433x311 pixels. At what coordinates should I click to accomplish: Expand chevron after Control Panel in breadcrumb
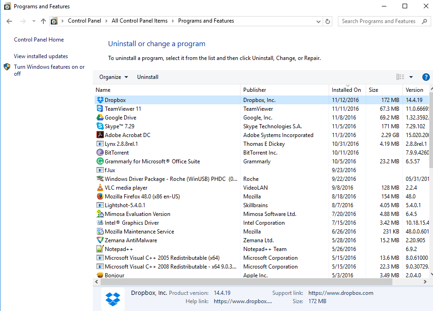pos(106,21)
